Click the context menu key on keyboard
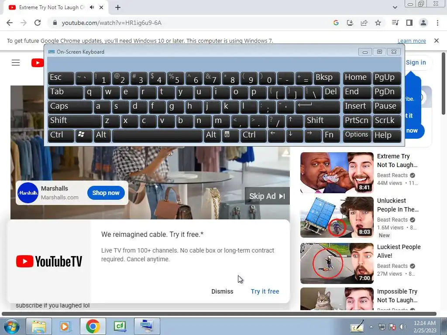The height and width of the screenshot is (335, 447). point(230,136)
